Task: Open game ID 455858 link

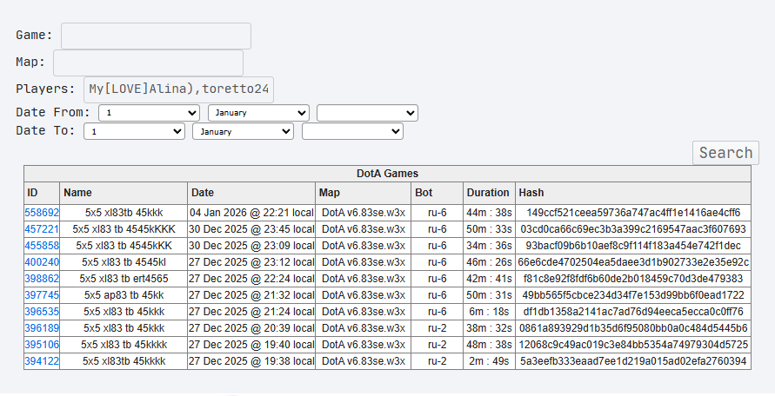Action: 42,246
